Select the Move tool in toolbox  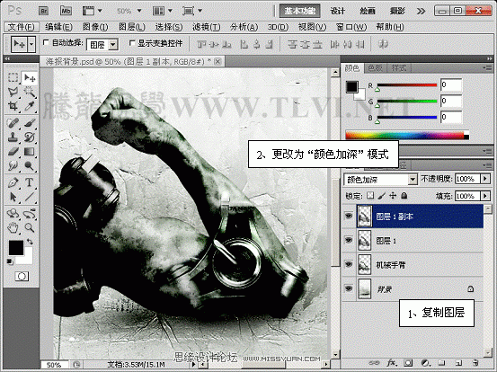30,77
